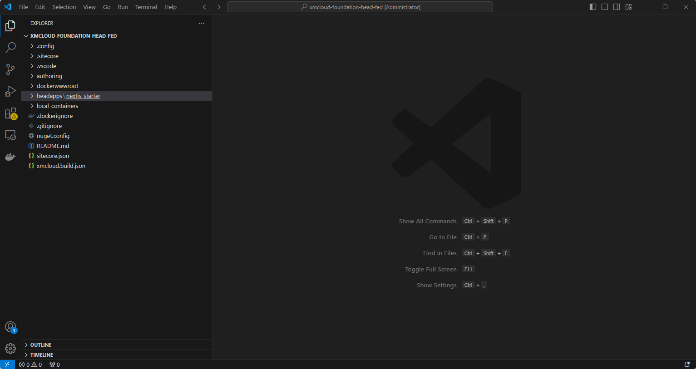696x369 pixels.
Task: Click the Show Settings hint
Action: click(436, 285)
